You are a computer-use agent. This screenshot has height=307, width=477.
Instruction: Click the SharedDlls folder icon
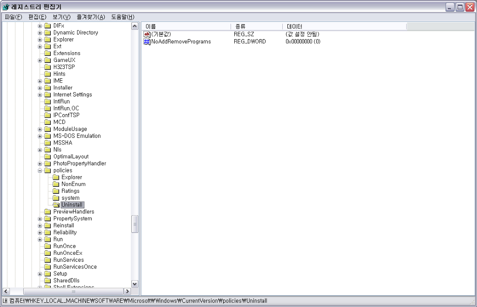(48, 280)
